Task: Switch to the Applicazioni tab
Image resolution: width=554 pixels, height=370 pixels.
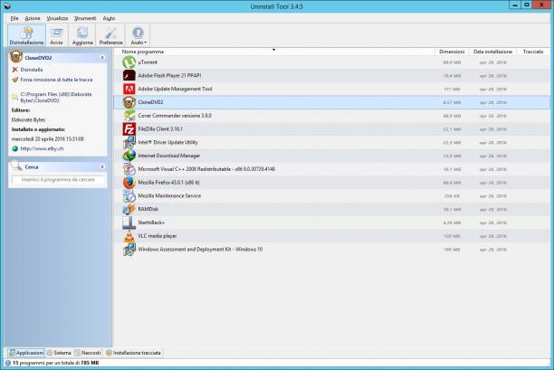Action: coord(26,353)
